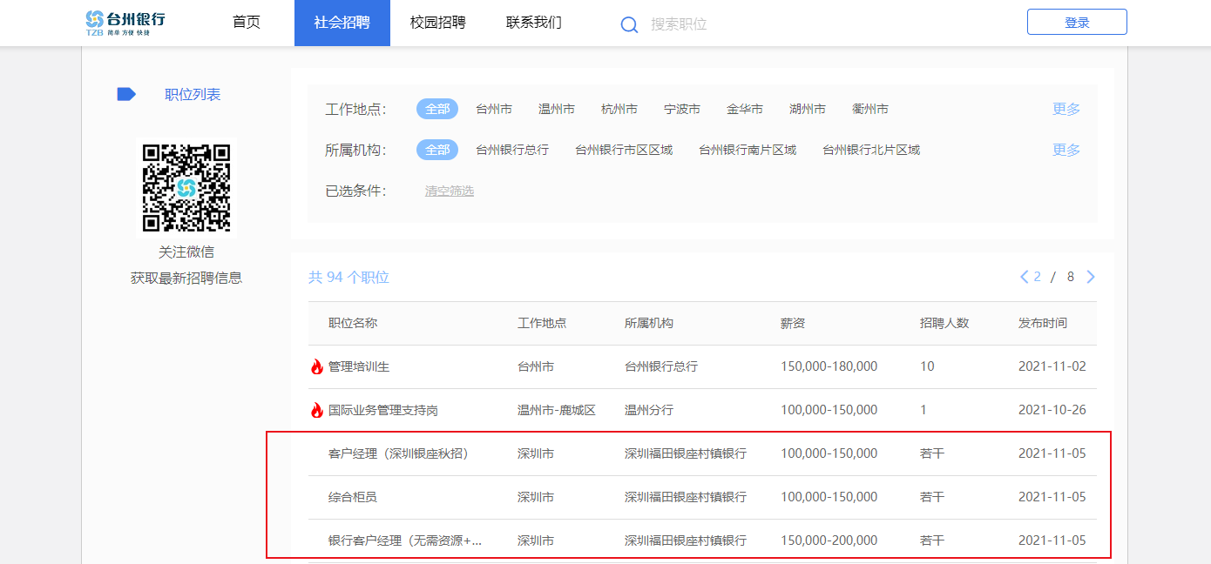Open 客户经理（深圳银座秋招）job posting
The image size is (1211, 564).
[x=398, y=453]
